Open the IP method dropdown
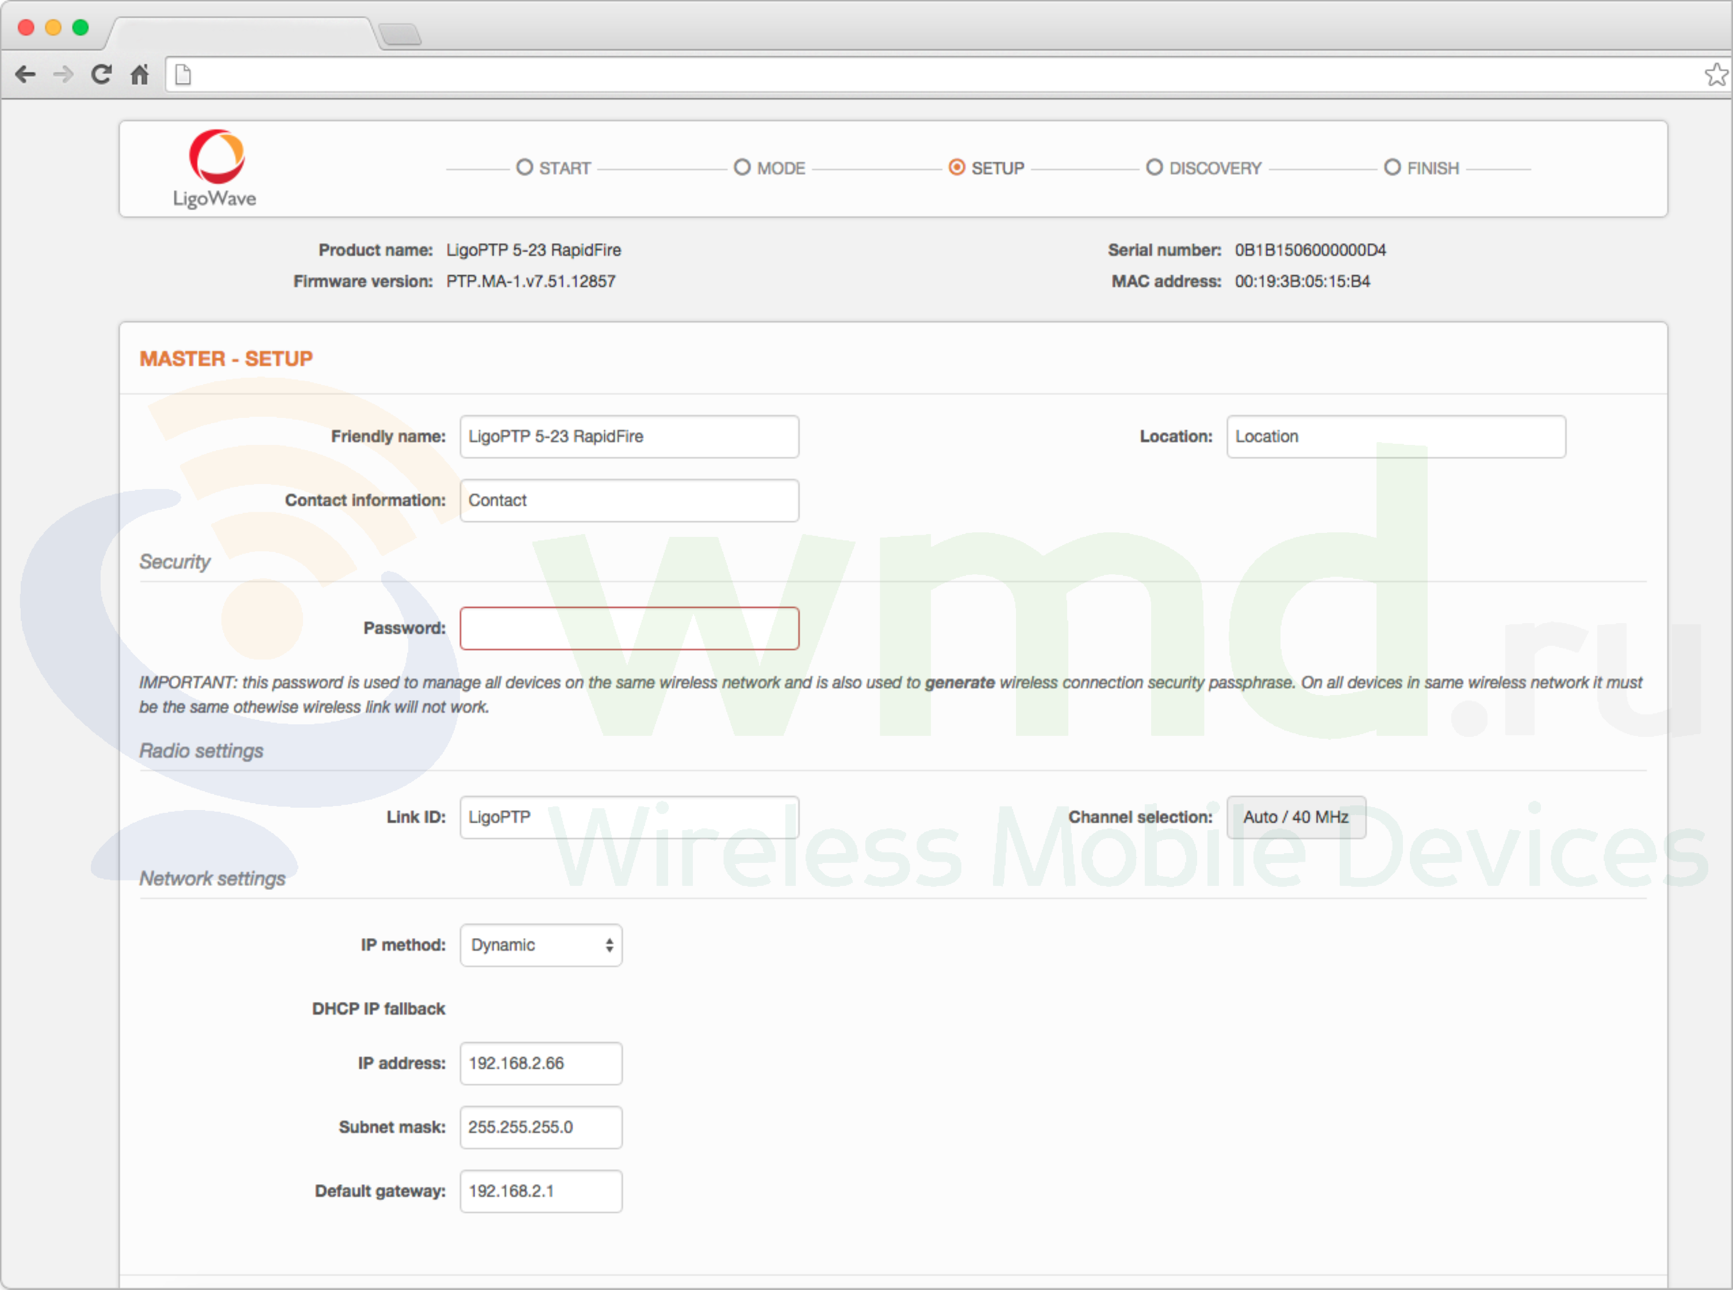This screenshot has width=1733, height=1290. [541, 946]
